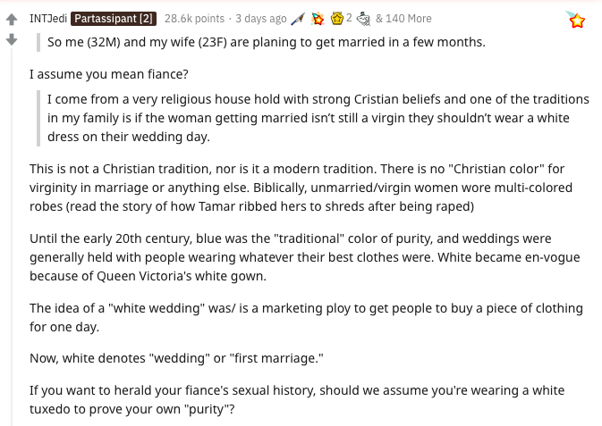This screenshot has height=426, width=602.
Task: Click the starburst award icon
Action: [x=318, y=19]
